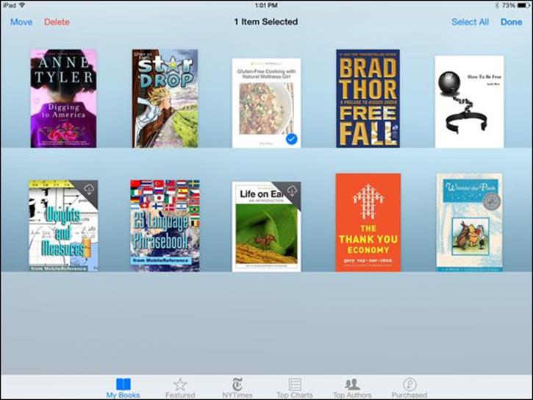Viewport: 533px width, 400px height.
Task: Select the Anne Tyler Digging to America book
Action: click(63, 99)
